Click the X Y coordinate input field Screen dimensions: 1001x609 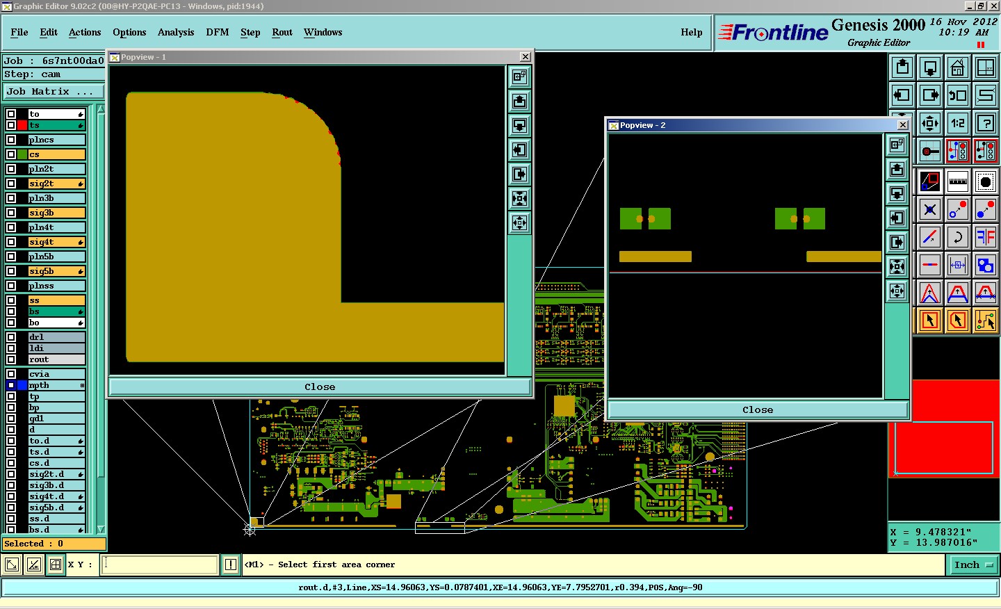click(160, 565)
